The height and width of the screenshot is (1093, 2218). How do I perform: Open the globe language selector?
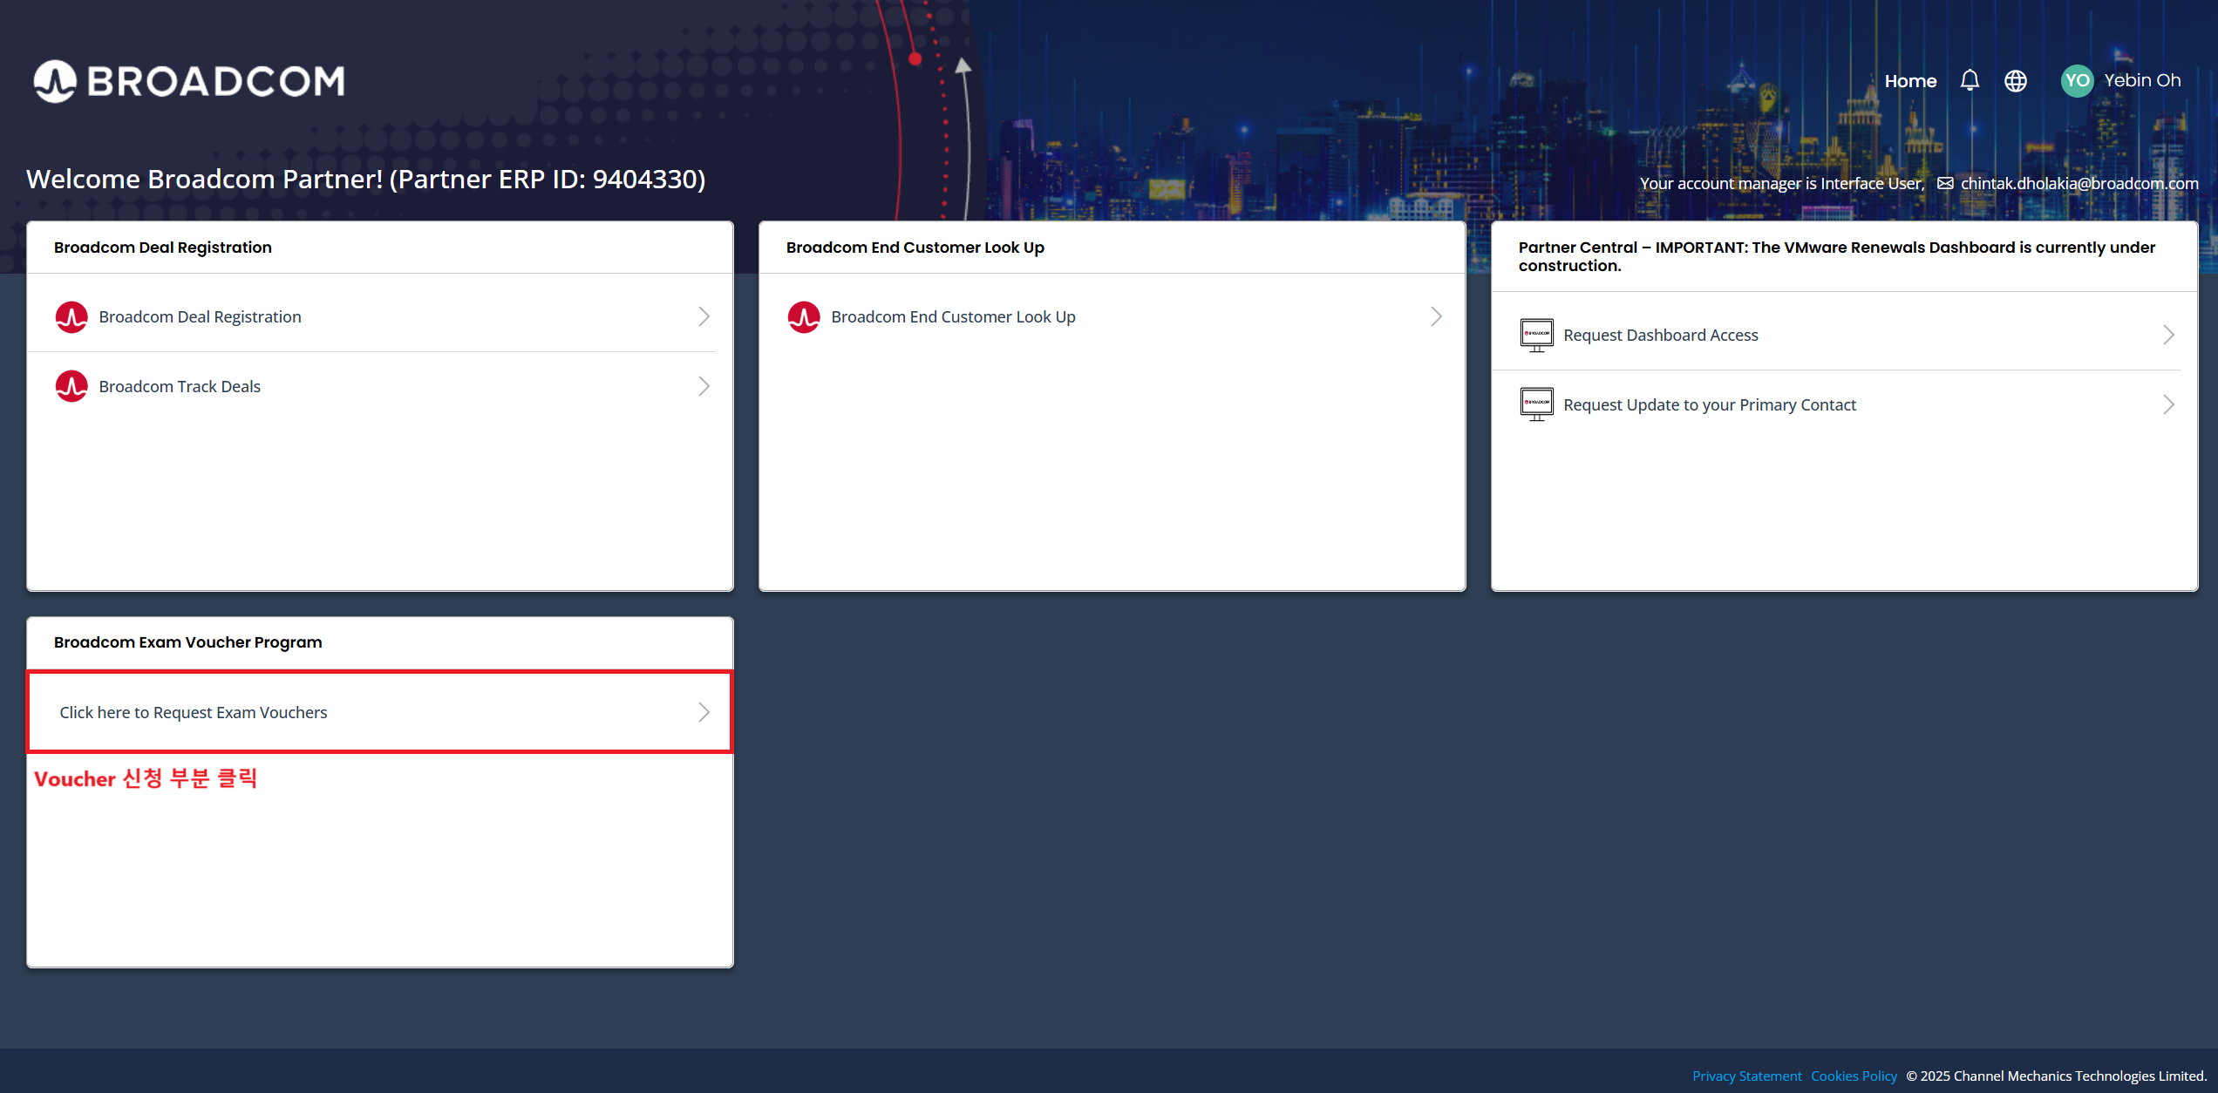(x=2016, y=81)
